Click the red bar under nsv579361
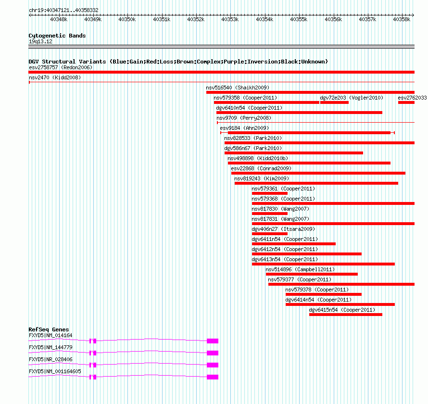 270,193
